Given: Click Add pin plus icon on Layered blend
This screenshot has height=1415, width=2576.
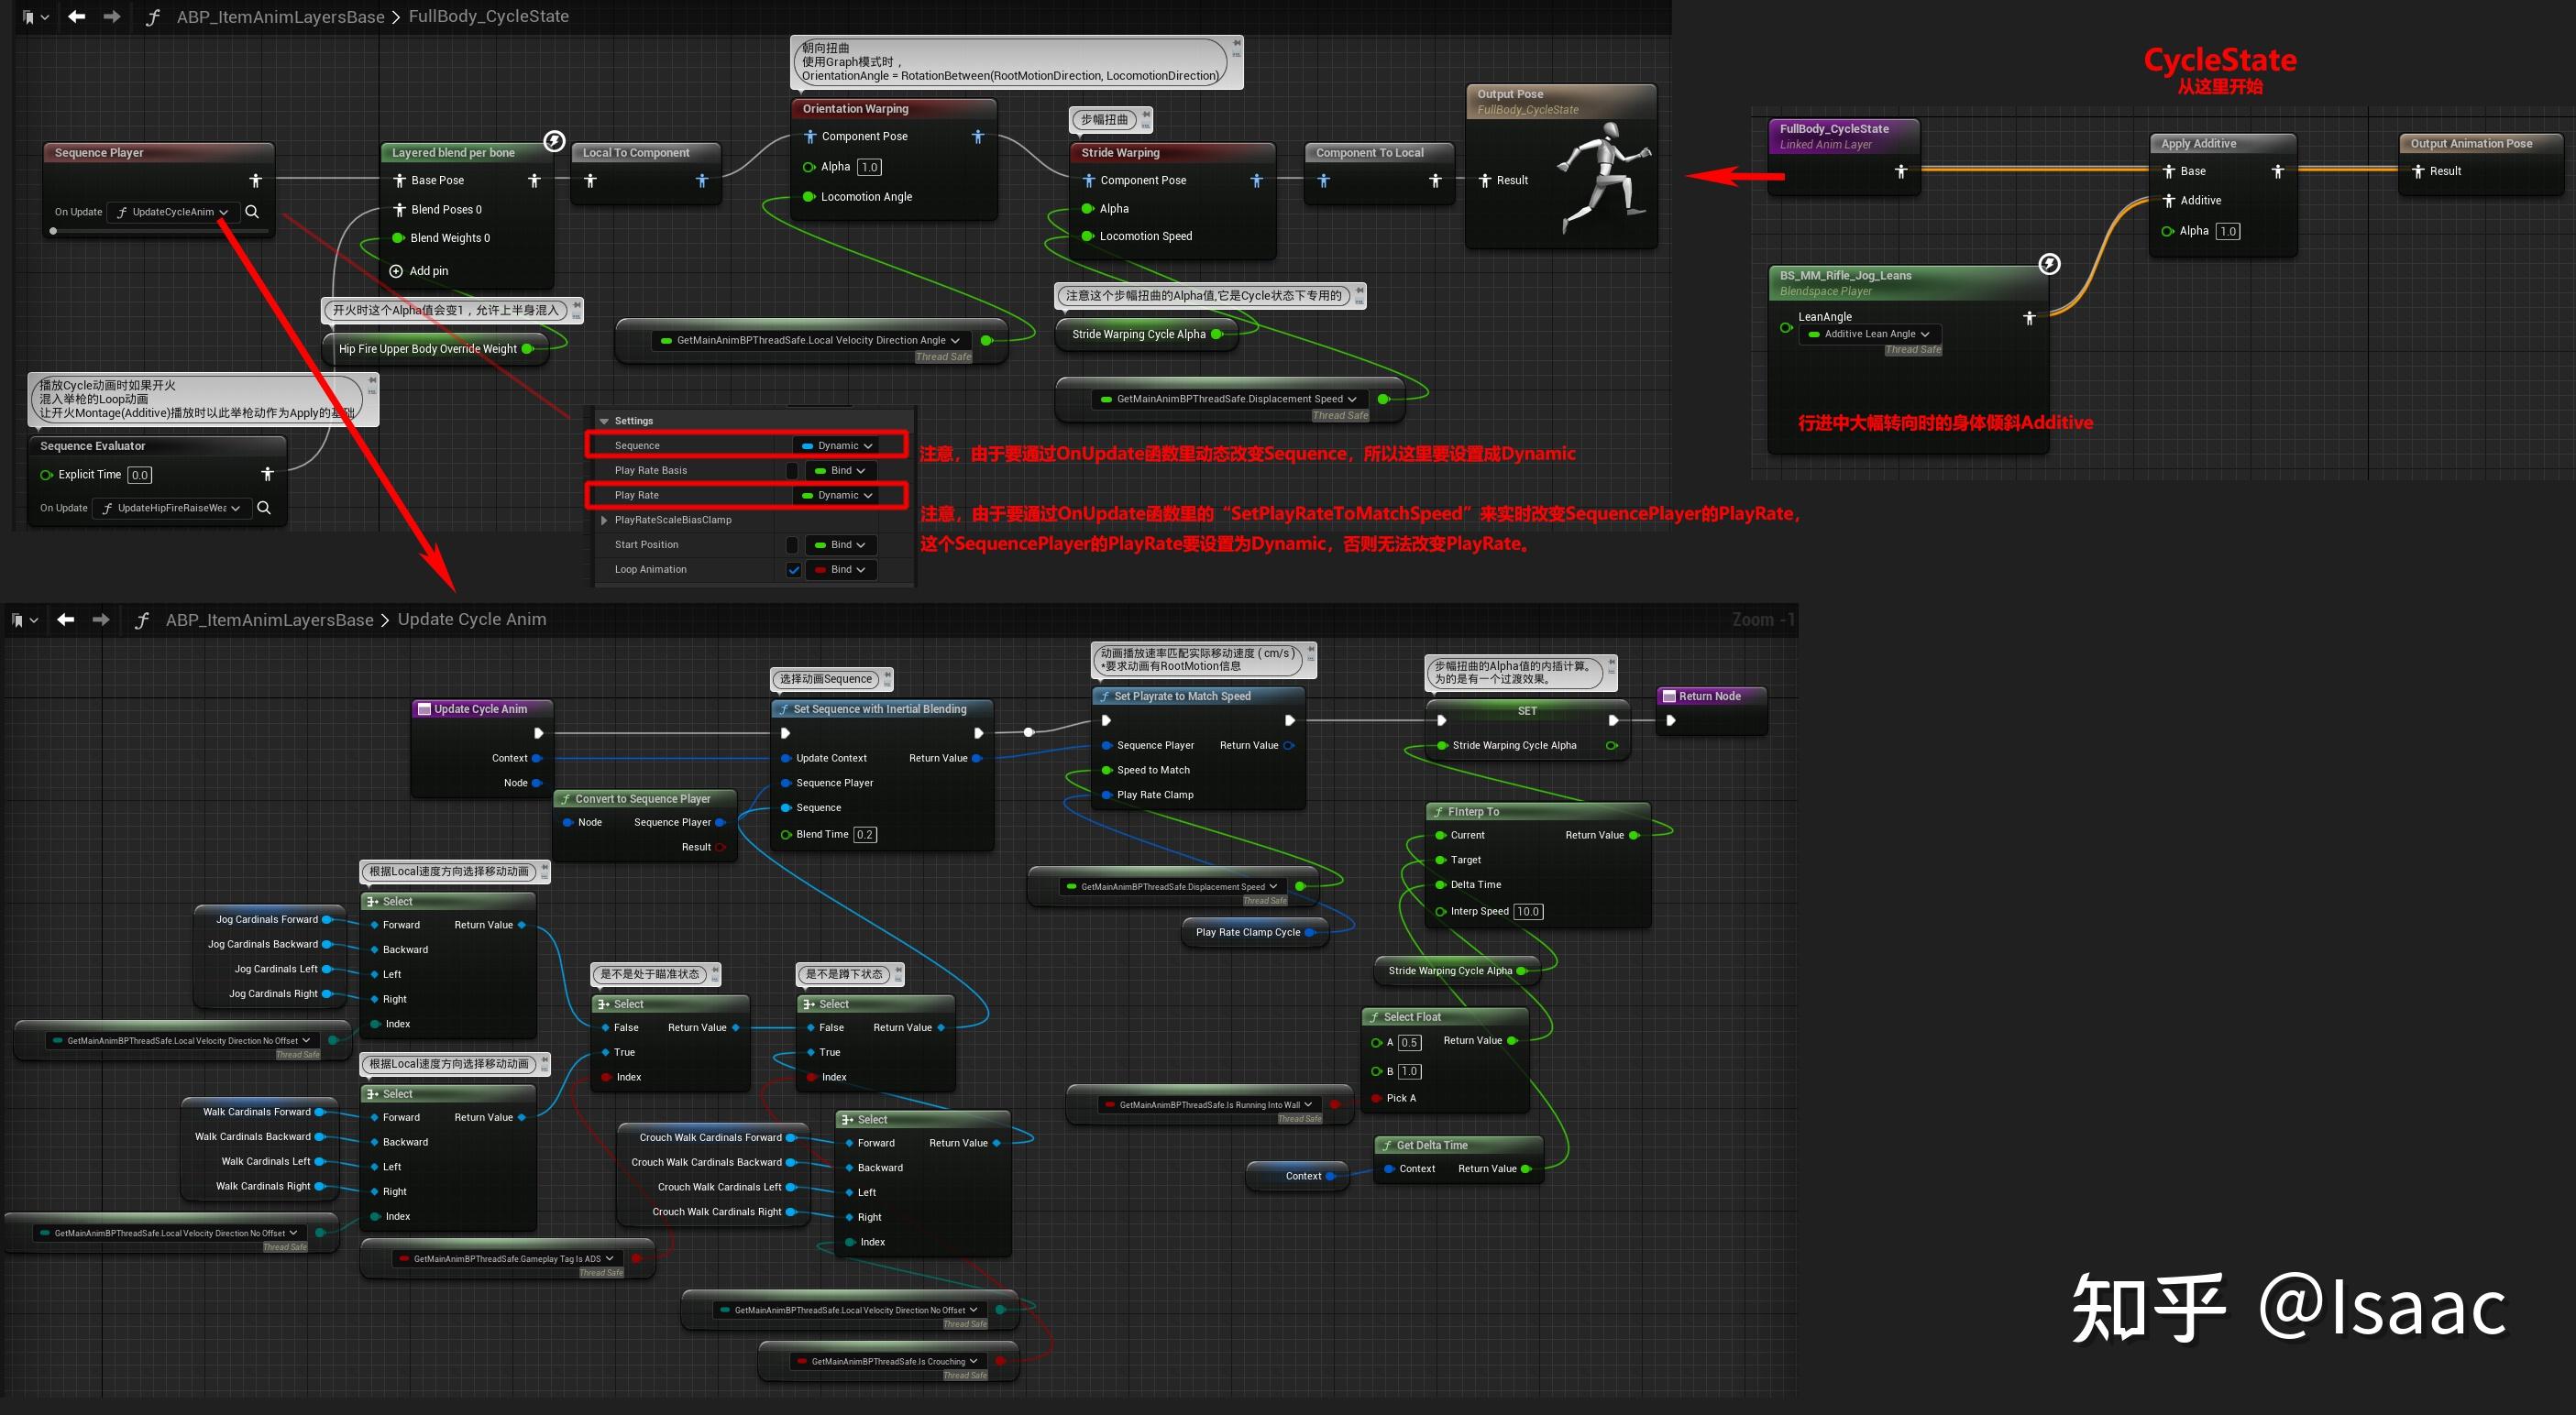Looking at the screenshot, I should pyautogui.click(x=396, y=271).
